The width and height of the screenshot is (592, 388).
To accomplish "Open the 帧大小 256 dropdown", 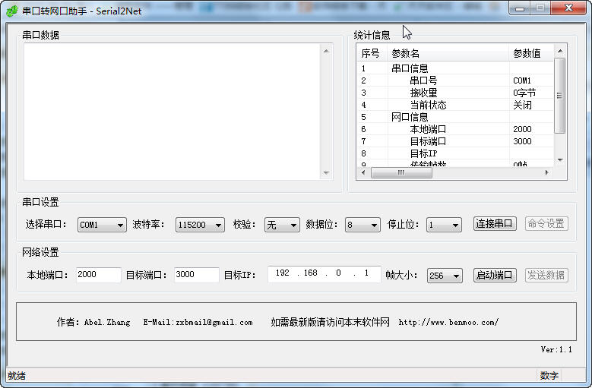I will click(445, 276).
